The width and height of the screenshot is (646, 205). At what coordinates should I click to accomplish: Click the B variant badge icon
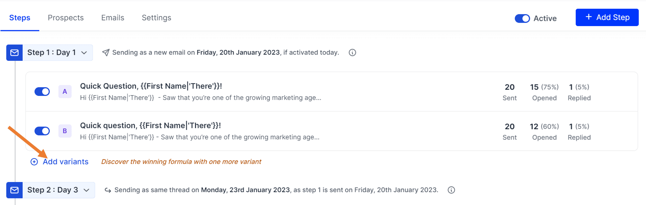65,131
